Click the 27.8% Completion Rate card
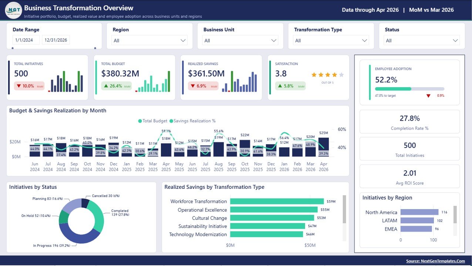This screenshot has width=472, height=266. point(409,122)
